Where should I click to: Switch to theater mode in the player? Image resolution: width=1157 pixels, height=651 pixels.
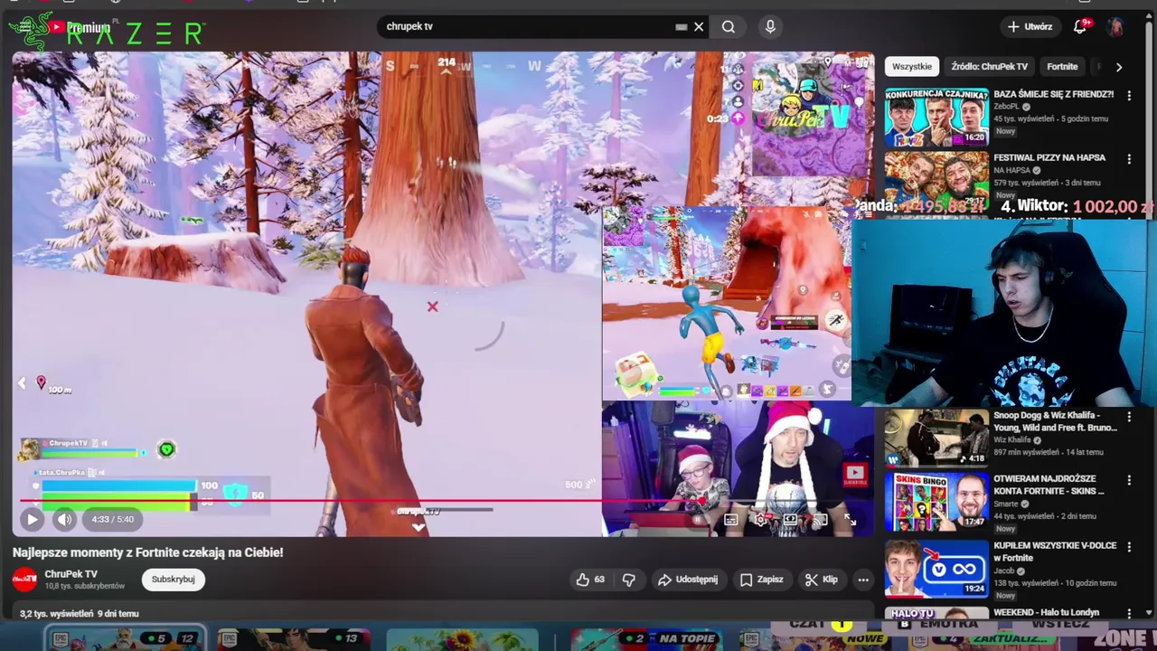(791, 520)
